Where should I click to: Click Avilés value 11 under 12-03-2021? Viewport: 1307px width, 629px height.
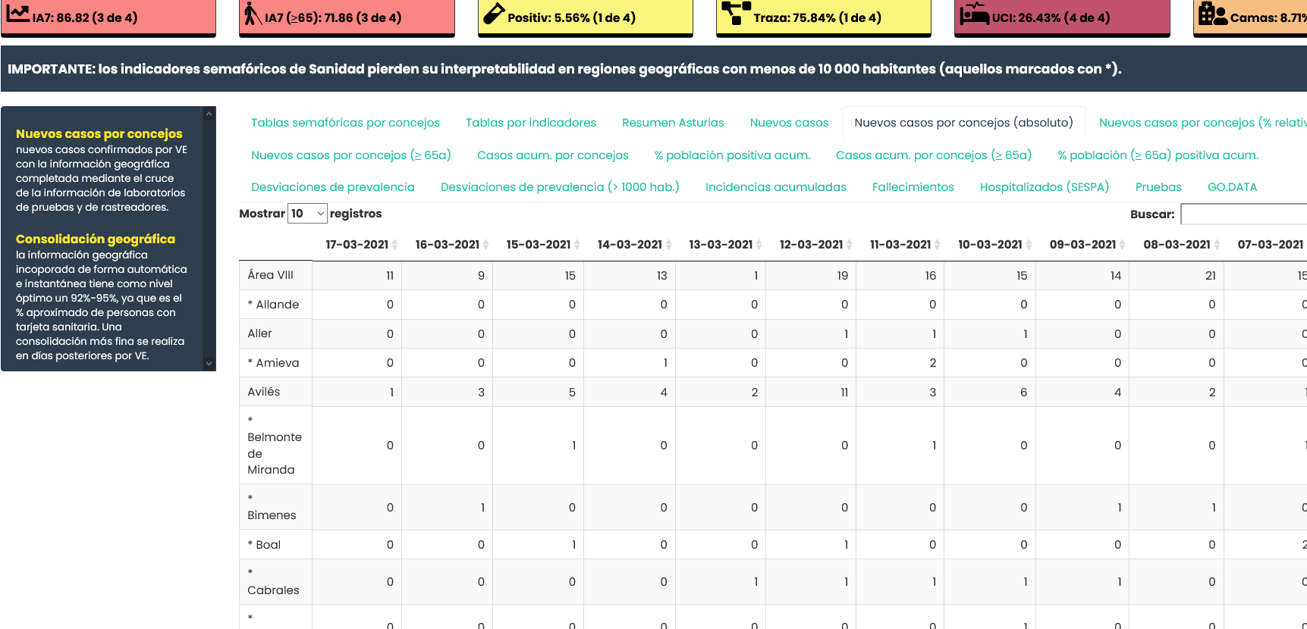844,393
